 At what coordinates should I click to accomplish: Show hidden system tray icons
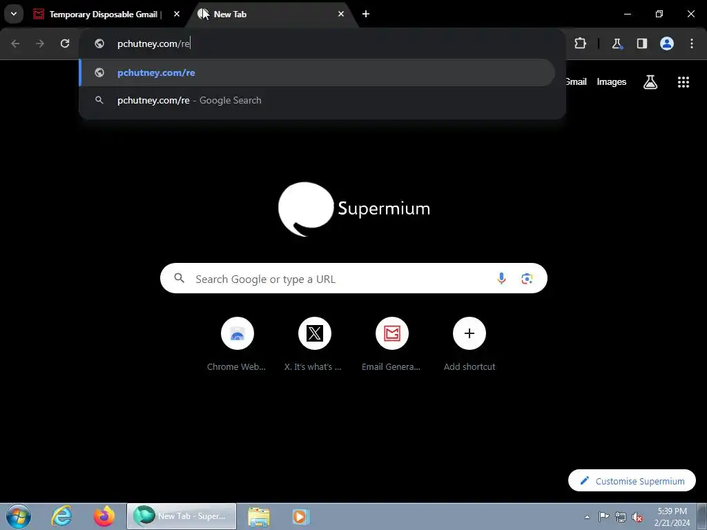[587, 517]
